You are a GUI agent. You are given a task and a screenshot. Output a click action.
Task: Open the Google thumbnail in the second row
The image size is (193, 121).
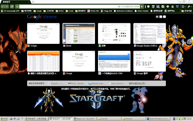pyautogui.click(x=79, y=61)
